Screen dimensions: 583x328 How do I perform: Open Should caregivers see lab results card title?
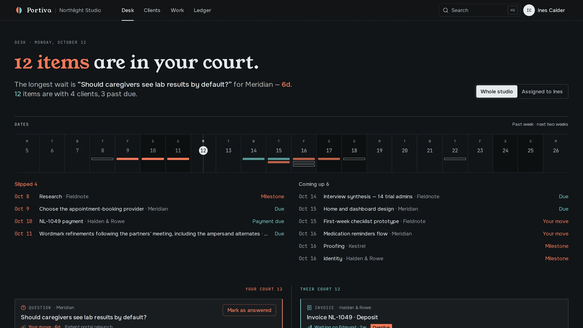tap(84, 317)
